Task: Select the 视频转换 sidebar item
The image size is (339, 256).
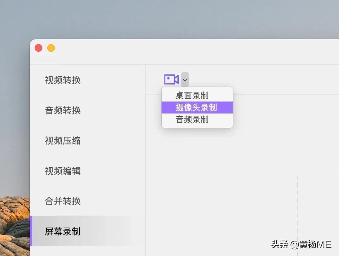Action: pyautogui.click(x=62, y=80)
